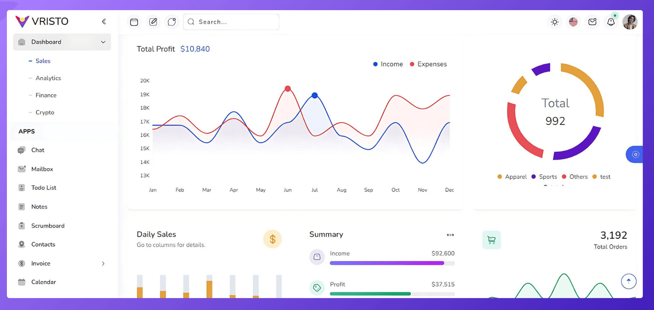654x310 pixels.
Task: Expand the Invoice submenu arrow
Action: click(103, 264)
